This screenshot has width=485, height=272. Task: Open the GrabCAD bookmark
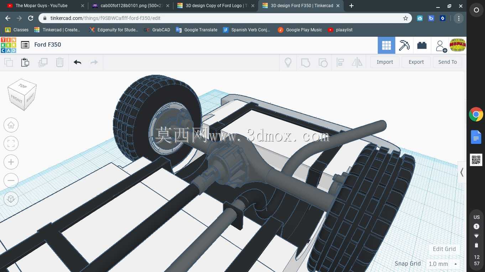tap(157, 30)
